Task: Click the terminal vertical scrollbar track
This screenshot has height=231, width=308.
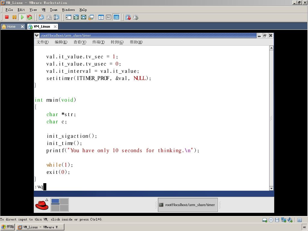Action: (271, 118)
